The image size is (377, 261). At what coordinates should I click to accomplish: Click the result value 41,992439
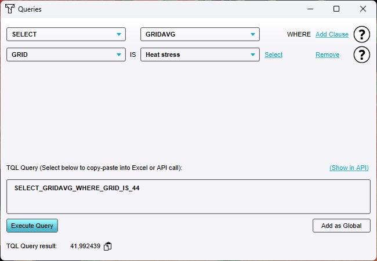(x=85, y=246)
